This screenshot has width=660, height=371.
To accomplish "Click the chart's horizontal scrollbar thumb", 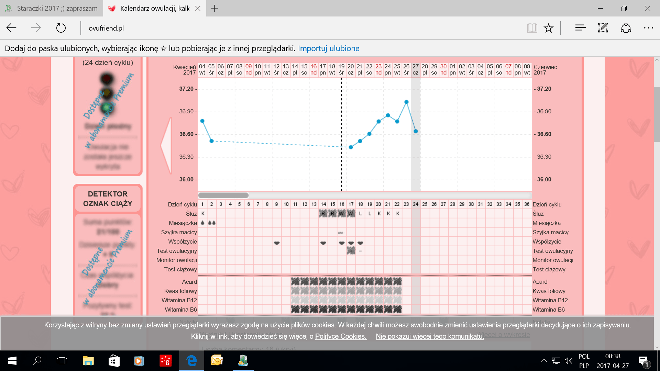I will (223, 195).
